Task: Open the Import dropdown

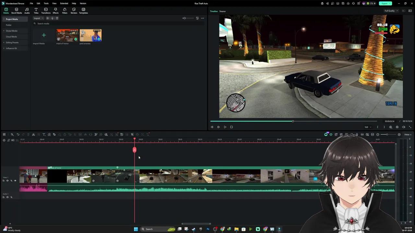Action: (x=38, y=18)
